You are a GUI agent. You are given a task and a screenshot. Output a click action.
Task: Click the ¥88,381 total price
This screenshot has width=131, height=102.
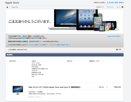[118, 87]
